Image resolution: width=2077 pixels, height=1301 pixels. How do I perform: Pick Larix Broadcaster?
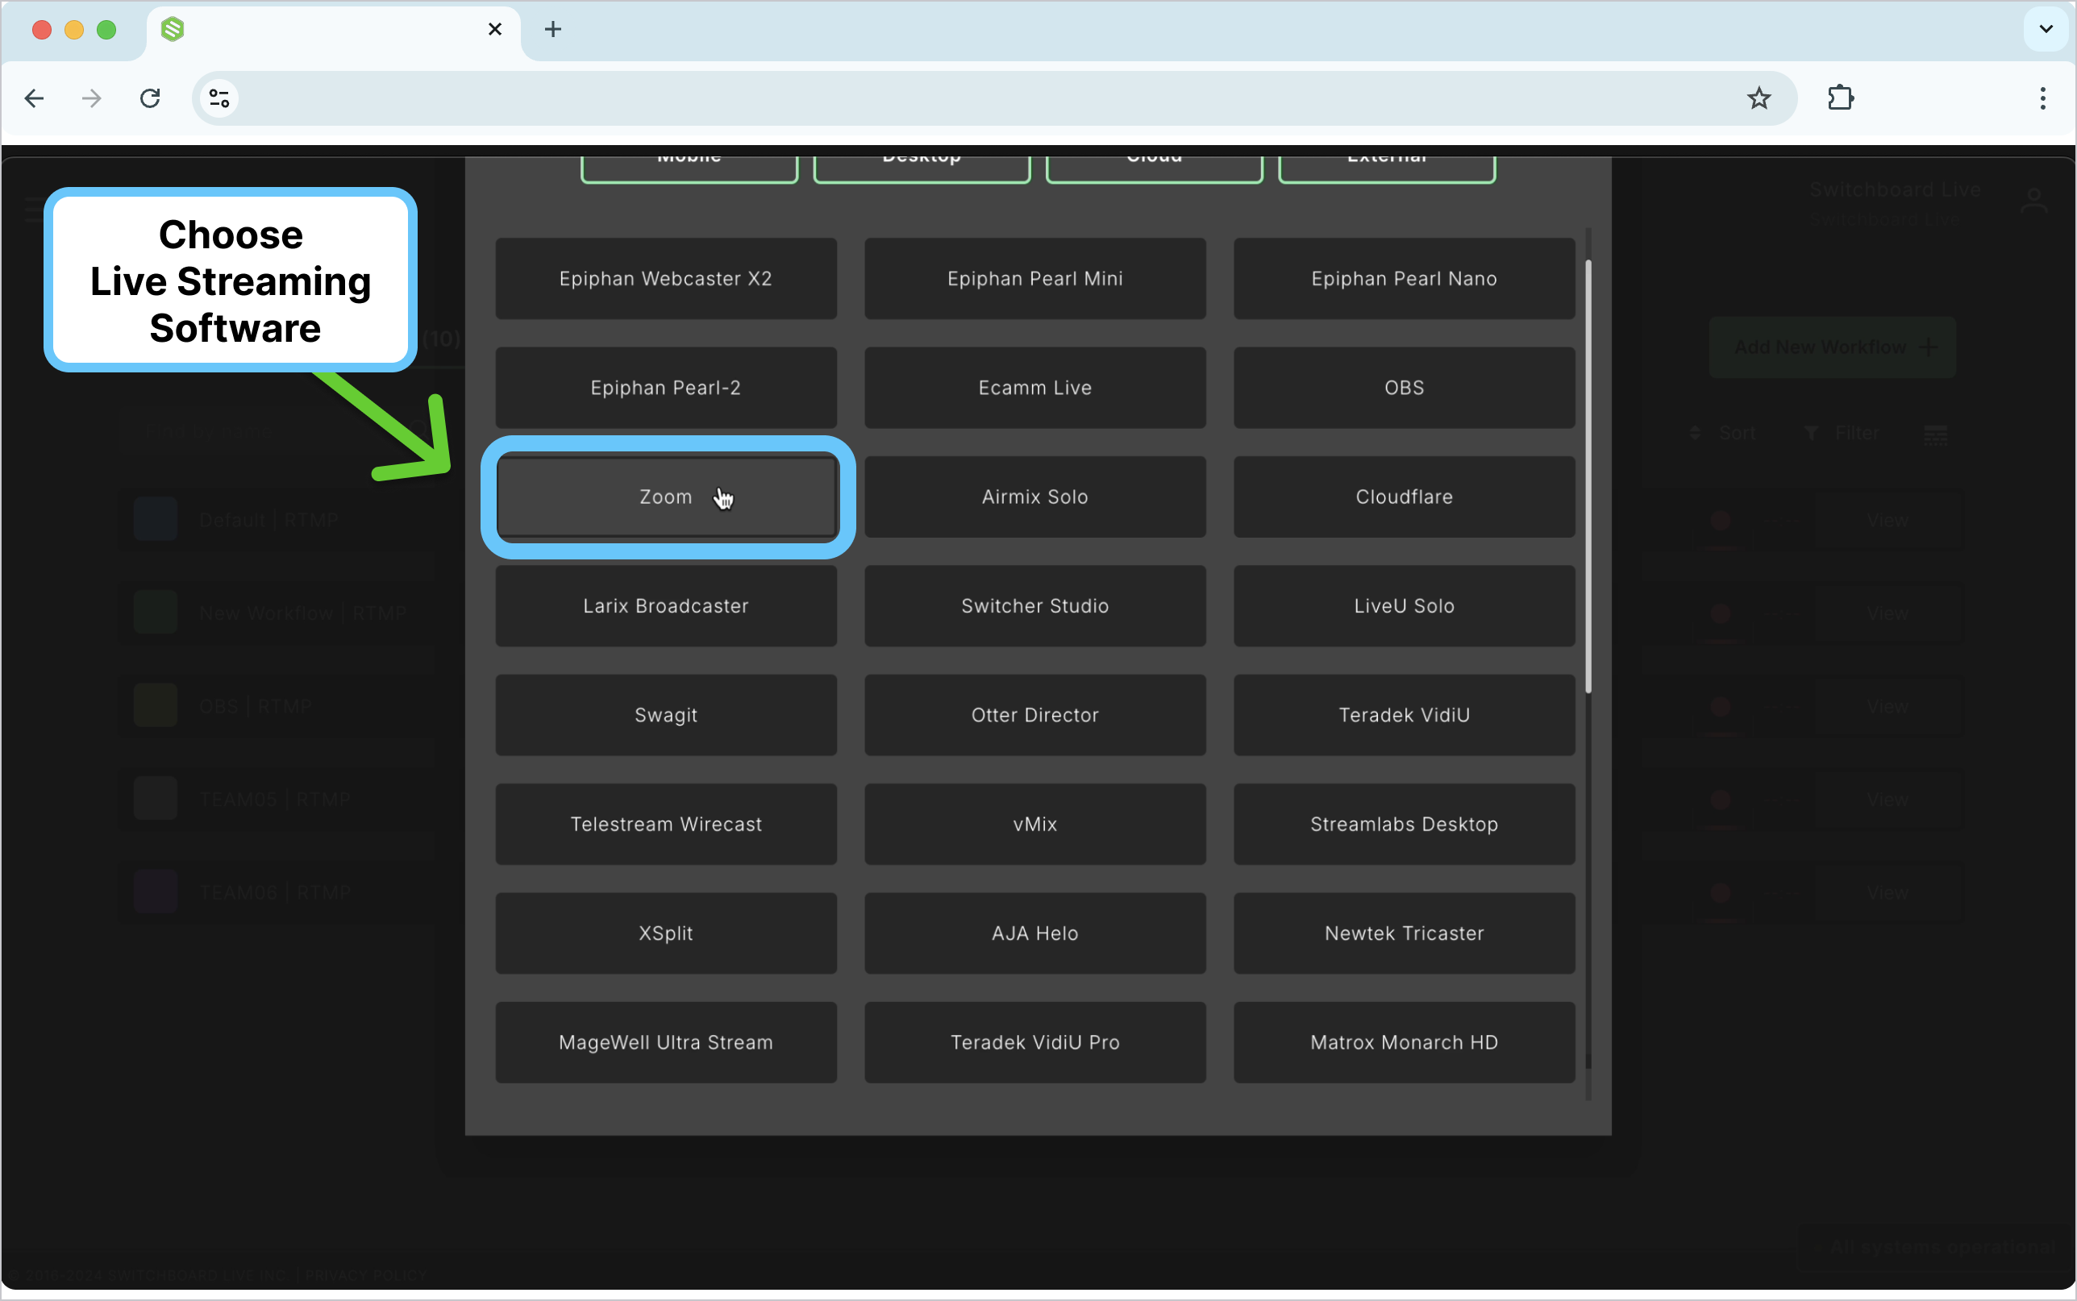[666, 607]
